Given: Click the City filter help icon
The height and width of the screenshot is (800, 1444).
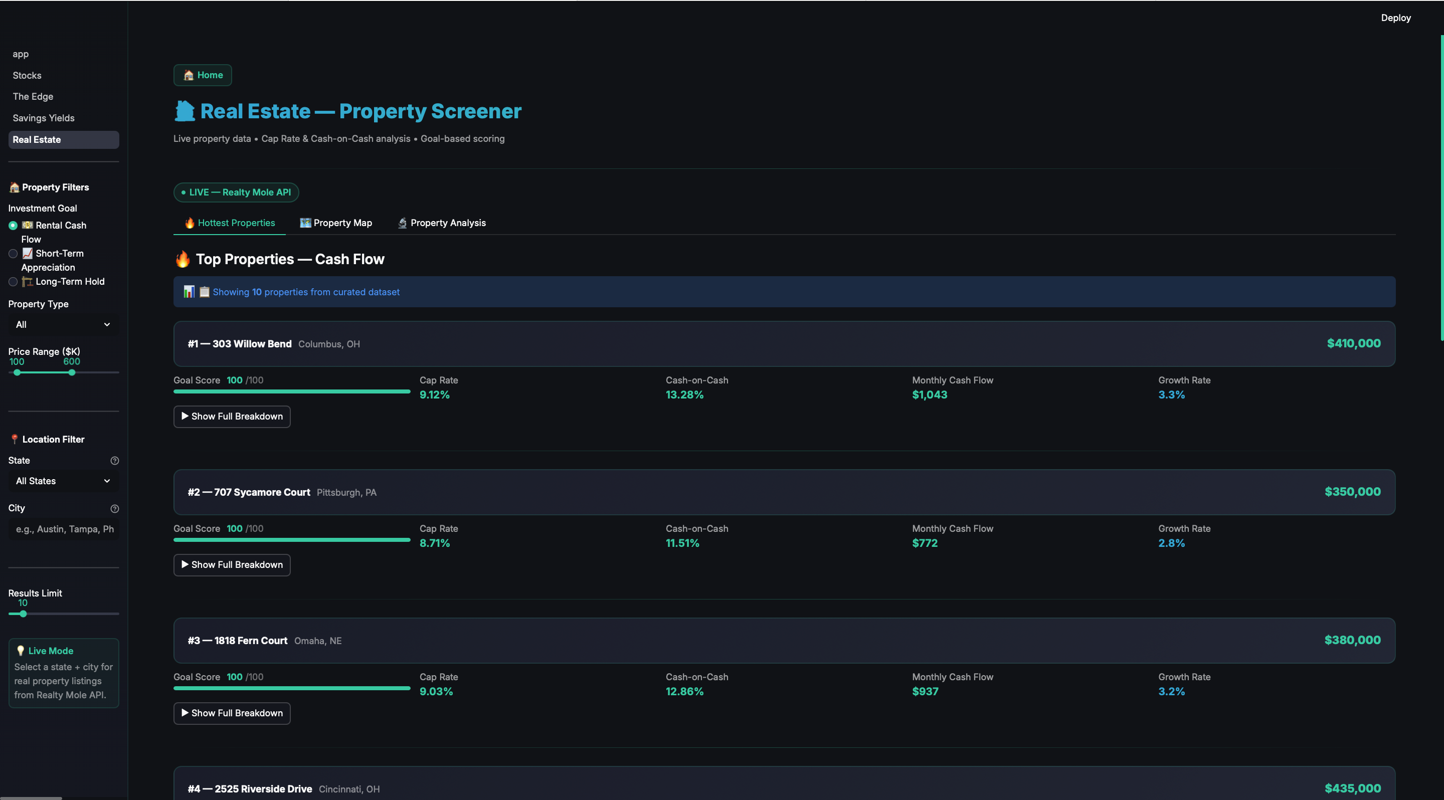Looking at the screenshot, I should coord(114,509).
